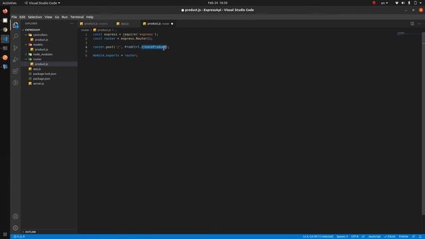
Task: Click Activities in the top bar
Action: (x=9, y=3)
